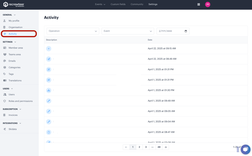Click the Organisation building icon
This screenshot has width=252, height=156.
(4, 27)
